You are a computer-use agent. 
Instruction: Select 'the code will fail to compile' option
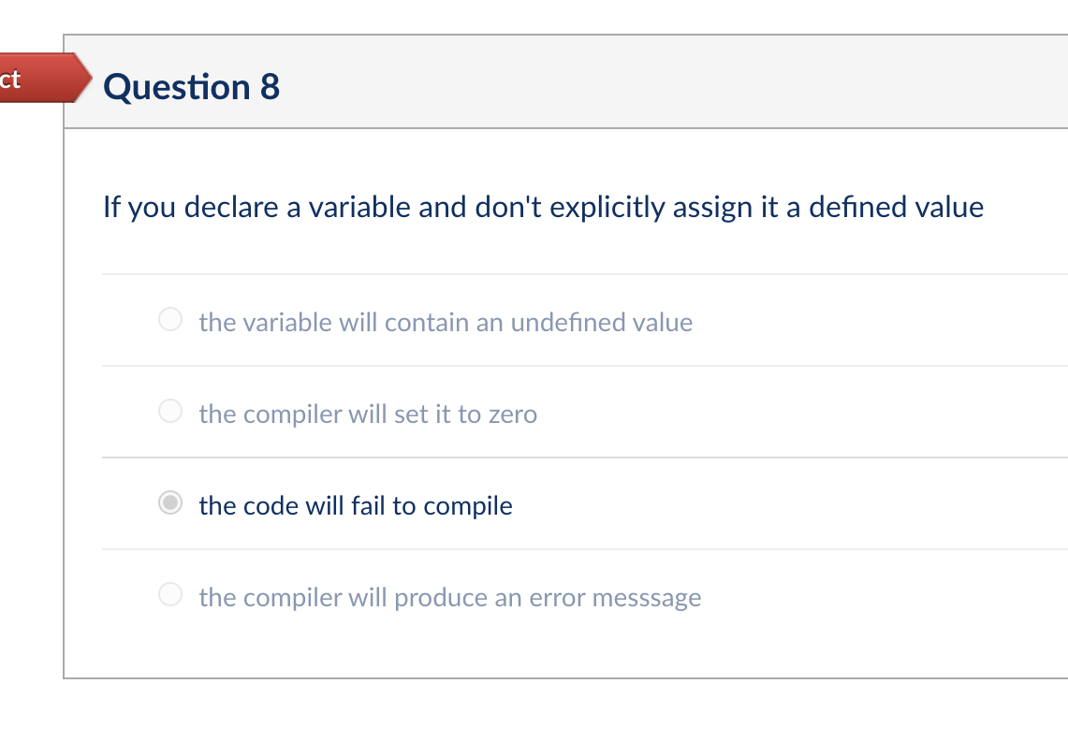[x=169, y=503]
